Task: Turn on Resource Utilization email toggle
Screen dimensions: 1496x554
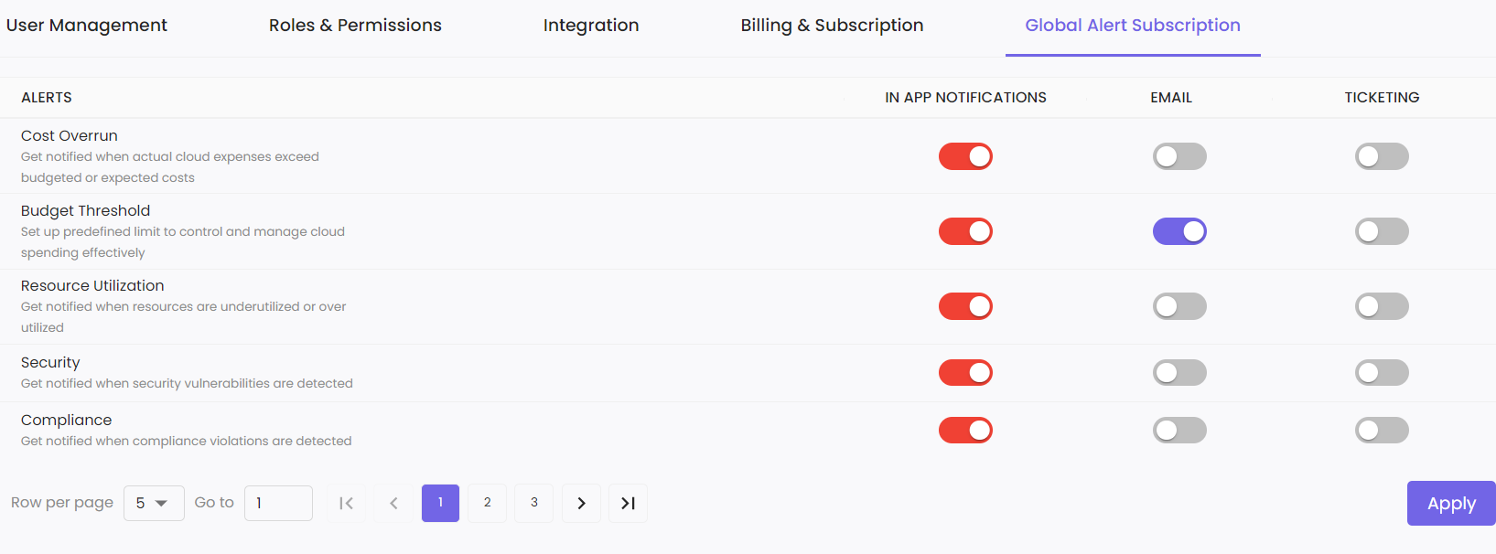Action: (x=1179, y=306)
